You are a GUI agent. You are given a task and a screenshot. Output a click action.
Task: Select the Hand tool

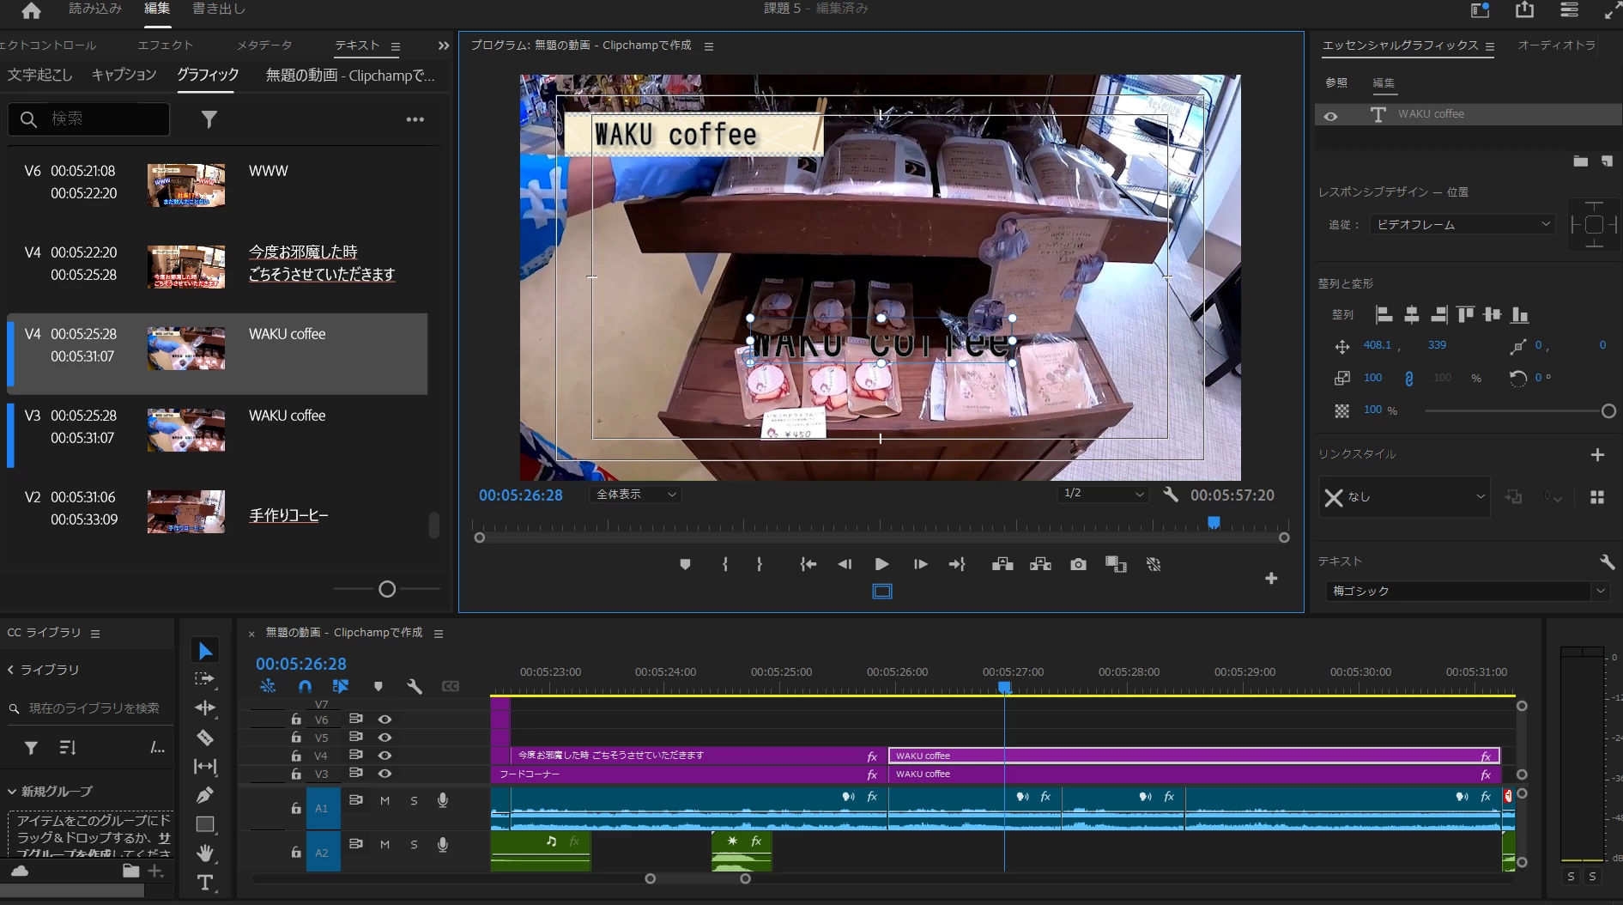pos(204,853)
